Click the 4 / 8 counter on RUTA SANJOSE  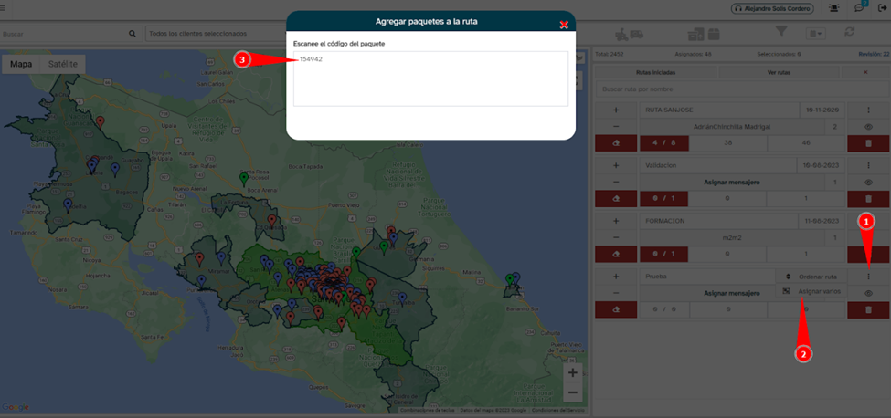click(664, 144)
